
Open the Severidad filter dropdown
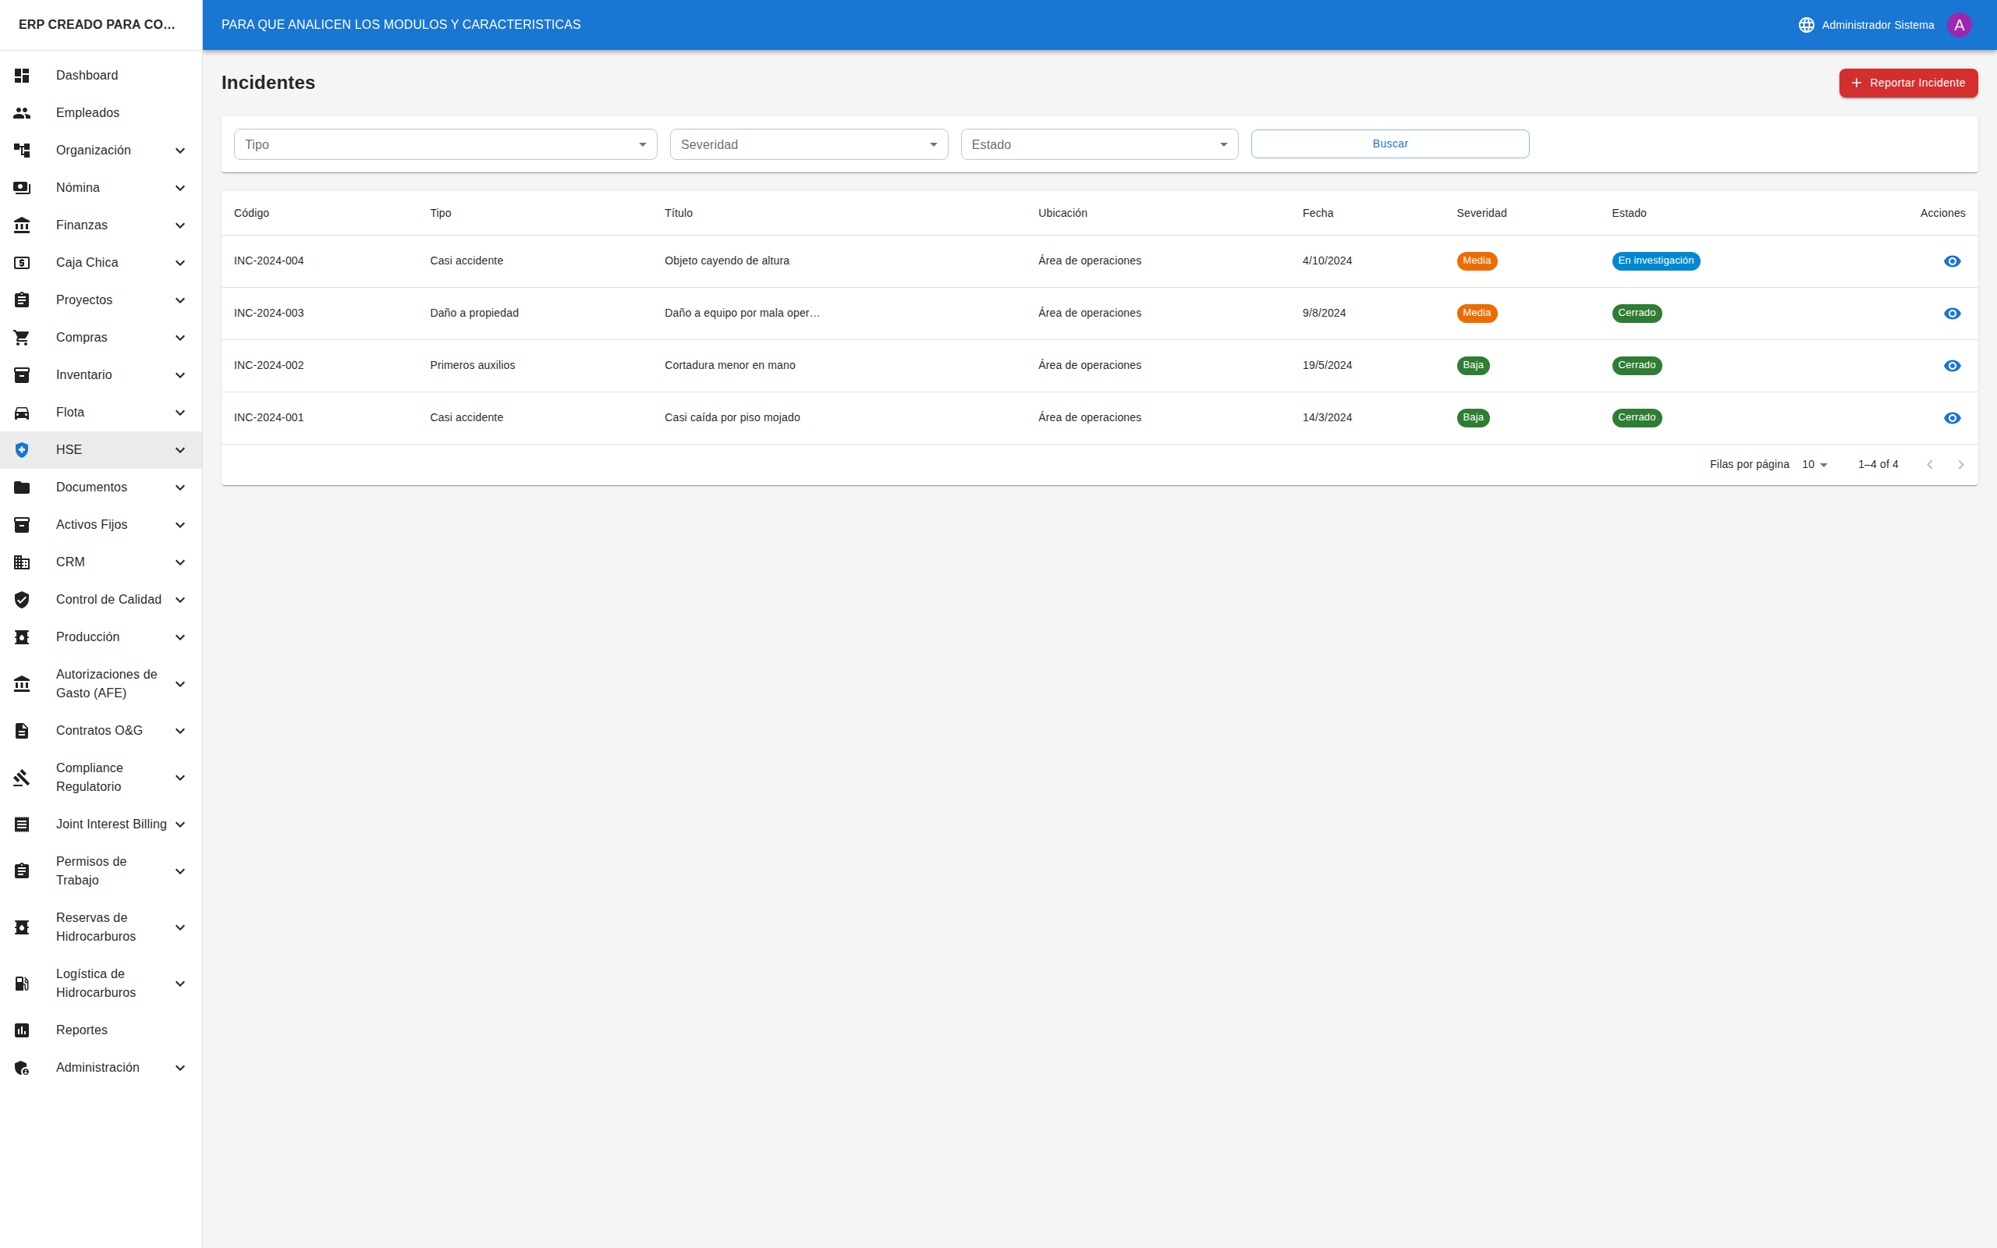808,144
